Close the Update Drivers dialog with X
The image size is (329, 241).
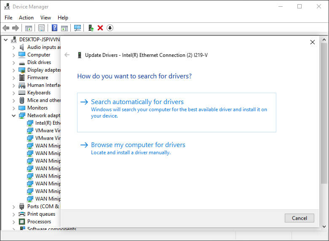click(x=313, y=42)
